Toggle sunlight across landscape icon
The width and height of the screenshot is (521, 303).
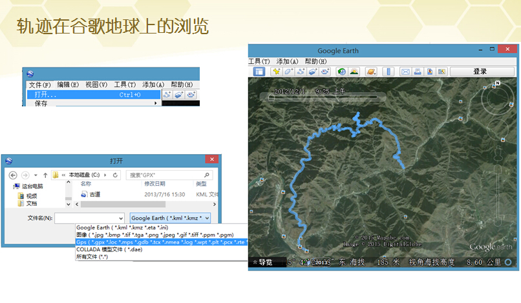[x=354, y=72]
